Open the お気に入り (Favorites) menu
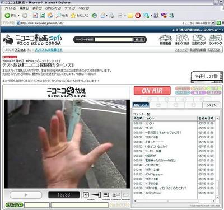This screenshot has width=224, height=210. point(53,8)
